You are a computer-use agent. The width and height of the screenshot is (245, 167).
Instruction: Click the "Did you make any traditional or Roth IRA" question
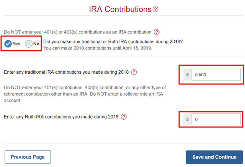[113, 42]
